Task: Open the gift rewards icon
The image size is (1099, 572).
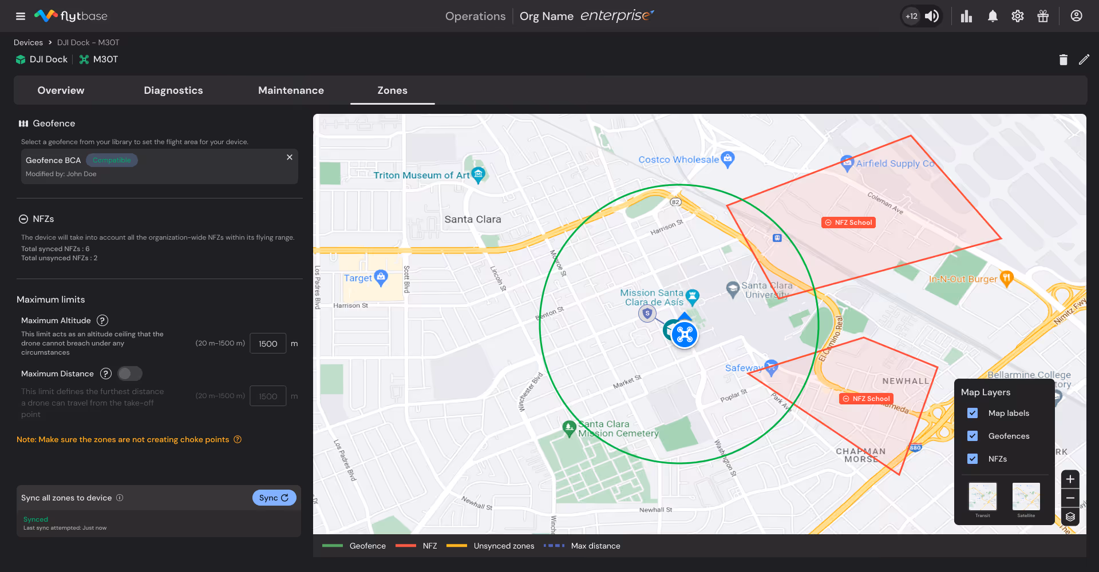Action: click(1043, 16)
